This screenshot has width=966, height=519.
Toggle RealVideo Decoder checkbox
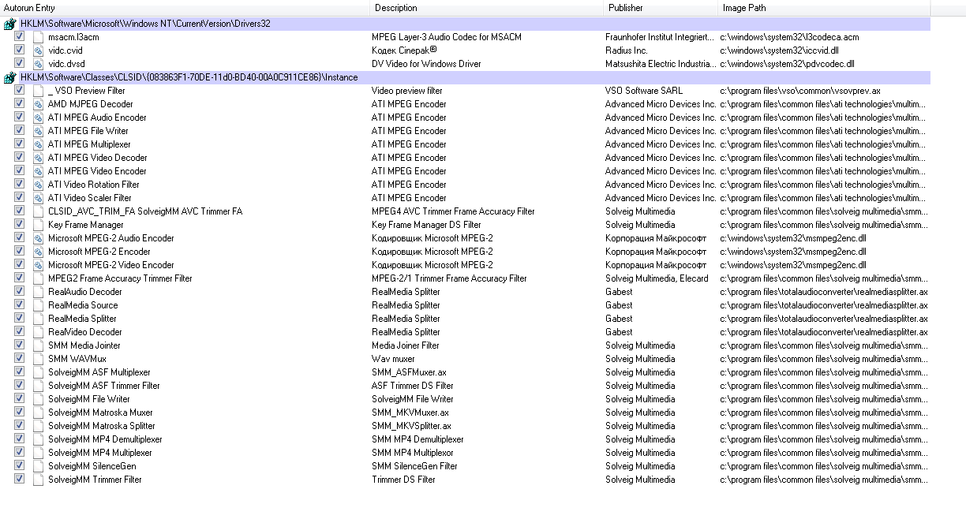coord(19,331)
